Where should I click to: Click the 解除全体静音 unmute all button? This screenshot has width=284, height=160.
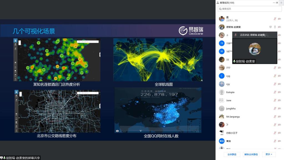pyautogui.click(x=251, y=154)
